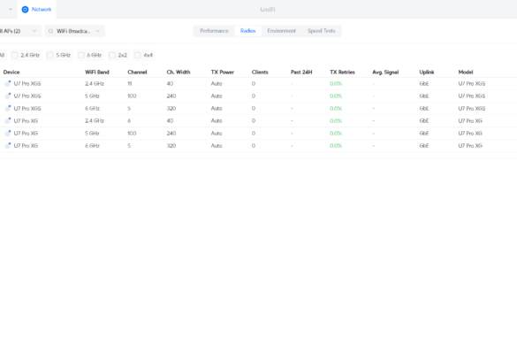Open the Environment tab

click(x=282, y=31)
